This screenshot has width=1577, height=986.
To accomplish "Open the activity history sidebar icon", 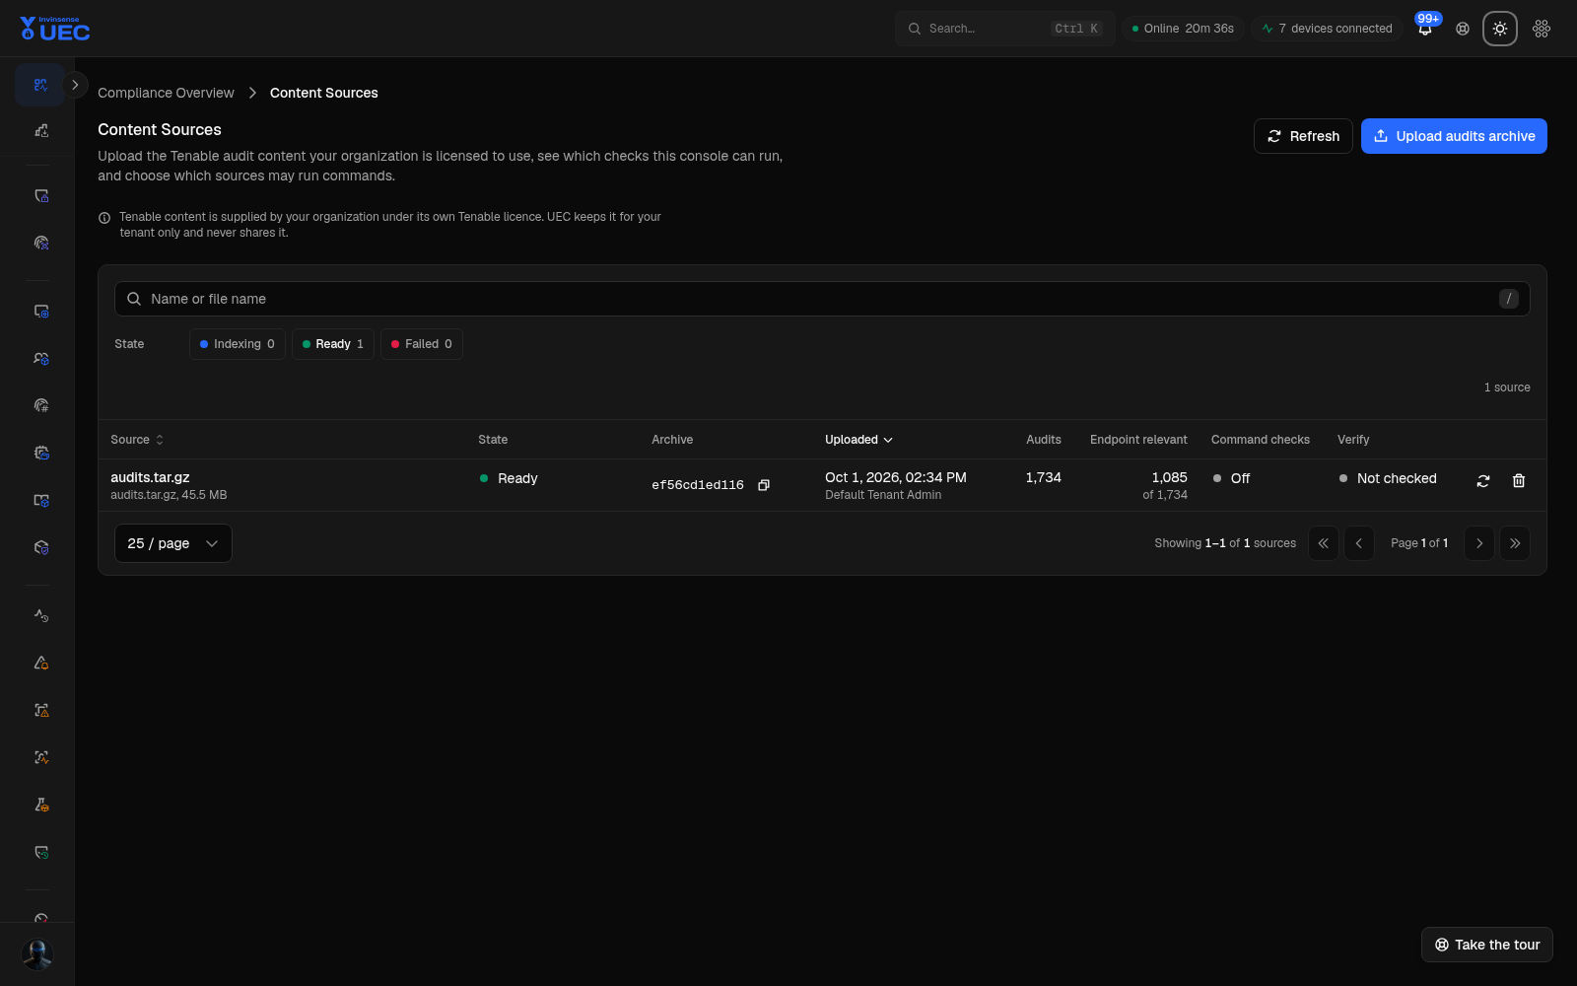I will (40, 615).
